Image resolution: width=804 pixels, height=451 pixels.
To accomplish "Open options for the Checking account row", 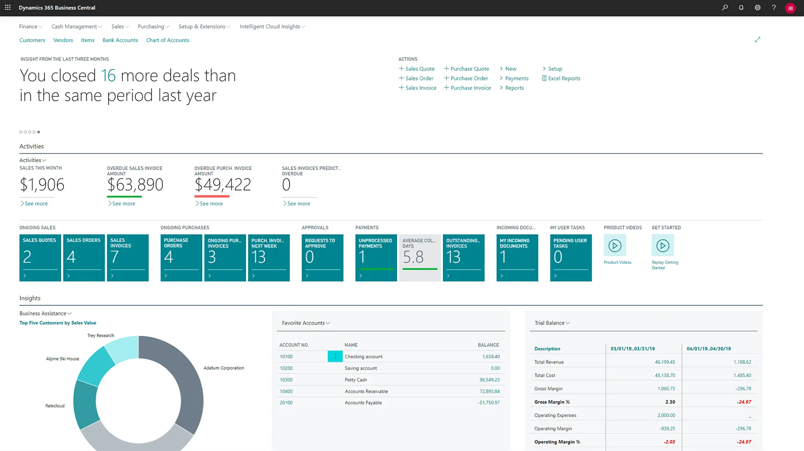I will pos(335,356).
